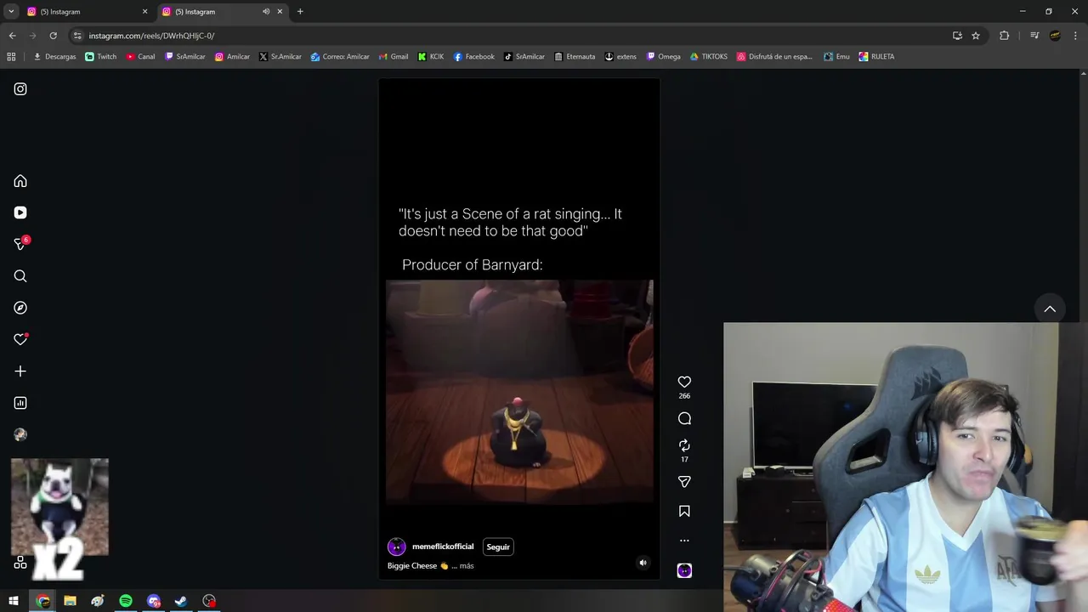
Task: Open the audio thumbnail beside the reel
Action: click(x=684, y=571)
